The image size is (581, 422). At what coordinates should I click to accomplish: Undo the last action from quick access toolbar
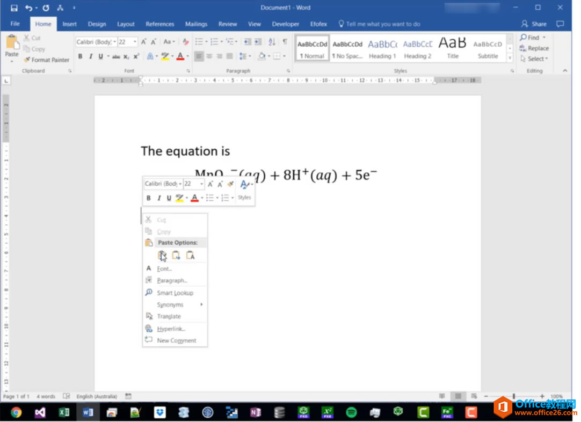pyautogui.click(x=28, y=8)
